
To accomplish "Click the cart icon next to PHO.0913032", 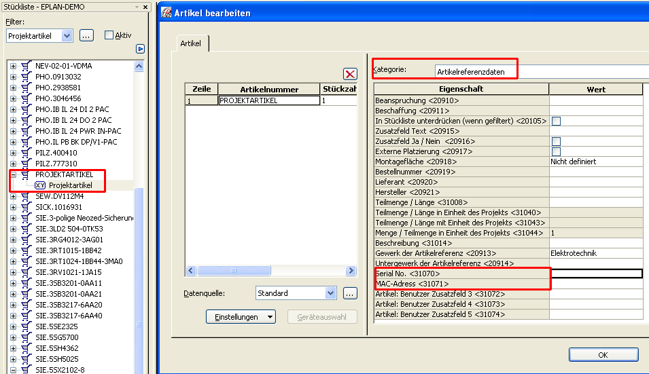I will [x=26, y=77].
